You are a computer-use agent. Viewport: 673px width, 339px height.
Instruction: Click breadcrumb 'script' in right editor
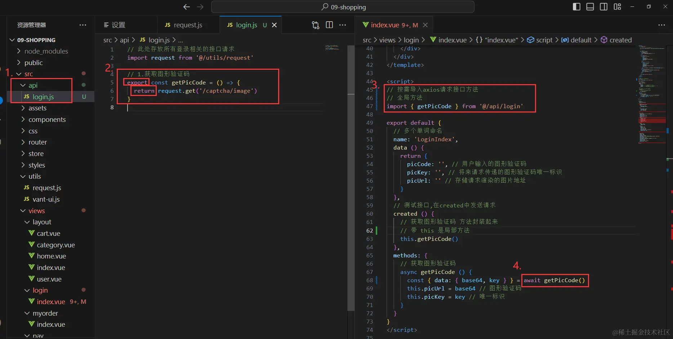tap(544, 40)
